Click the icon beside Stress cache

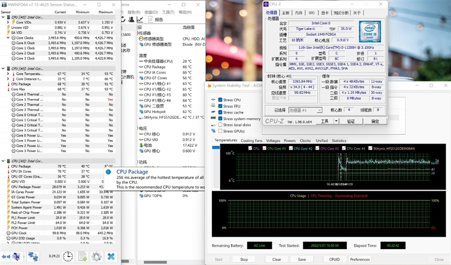[x=213, y=112]
